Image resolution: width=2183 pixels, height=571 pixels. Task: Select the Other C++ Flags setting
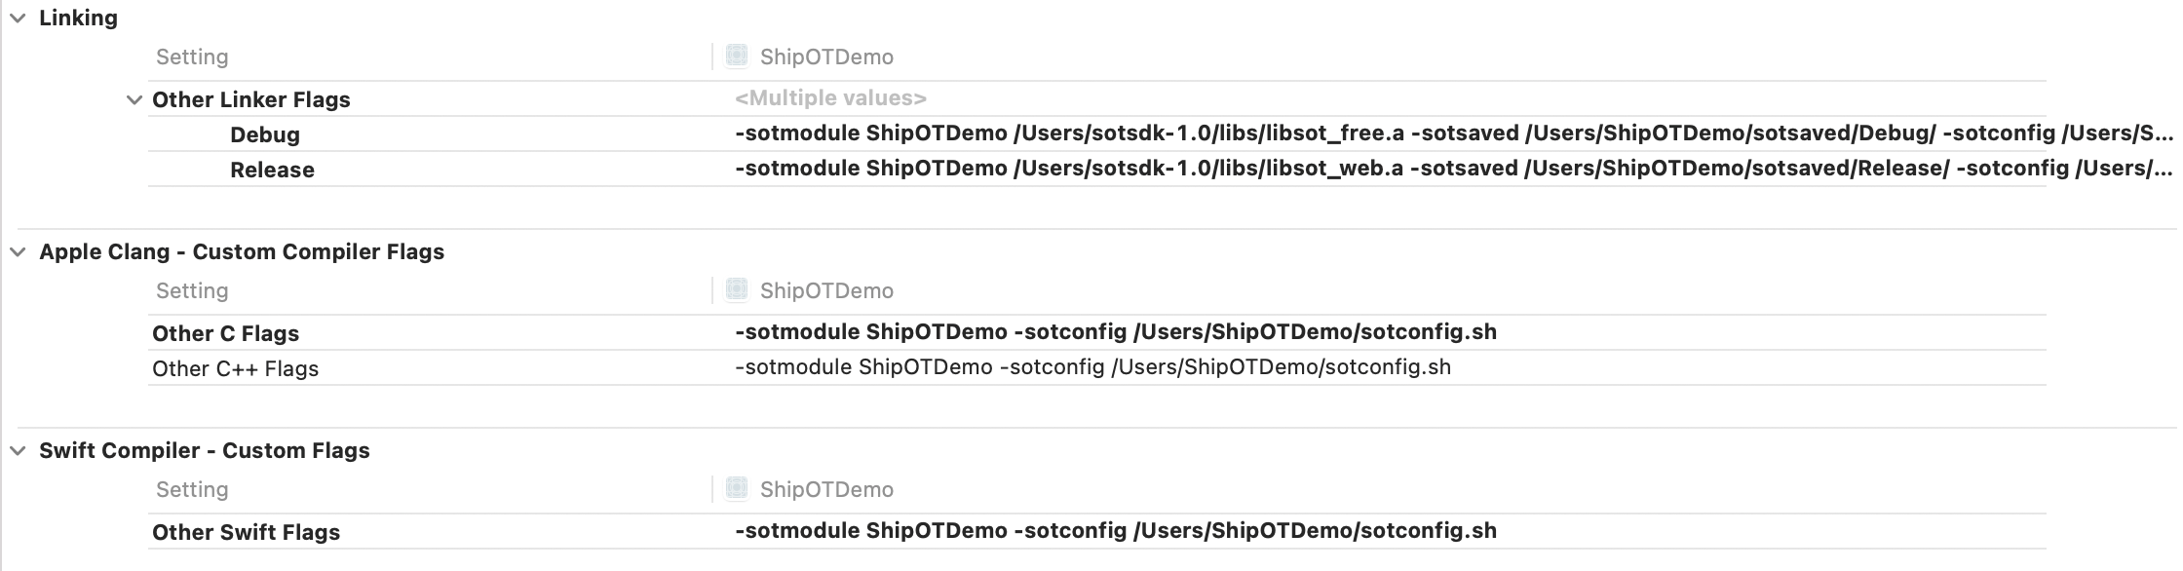(235, 368)
